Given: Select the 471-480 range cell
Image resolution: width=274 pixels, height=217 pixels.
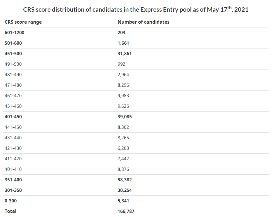Looking at the screenshot, I should pos(13,85).
